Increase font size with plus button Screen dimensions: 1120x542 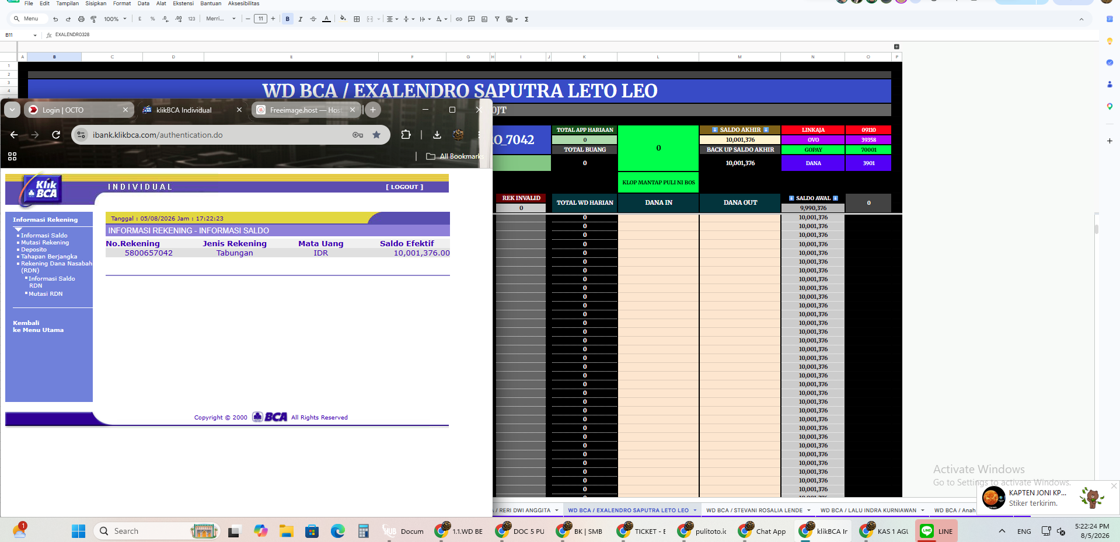click(x=273, y=19)
